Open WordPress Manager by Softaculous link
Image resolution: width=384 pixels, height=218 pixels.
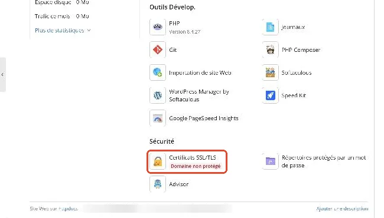[x=199, y=95]
